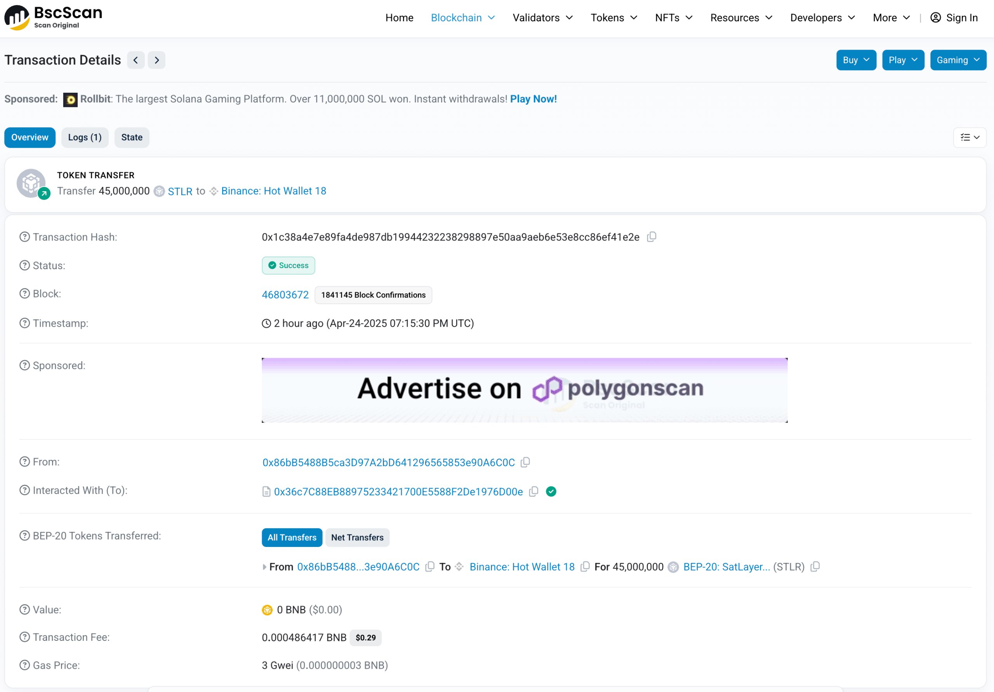Click the help icon beside Transaction Hash
Screen dimensions: 994x692
coord(25,237)
